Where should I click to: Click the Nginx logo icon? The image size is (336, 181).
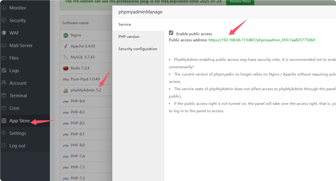[x=66, y=35]
